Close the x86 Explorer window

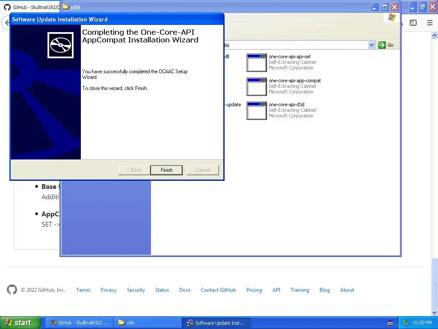394,7
